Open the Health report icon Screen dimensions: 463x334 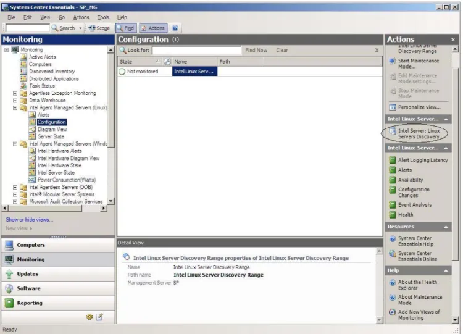tap(393, 215)
